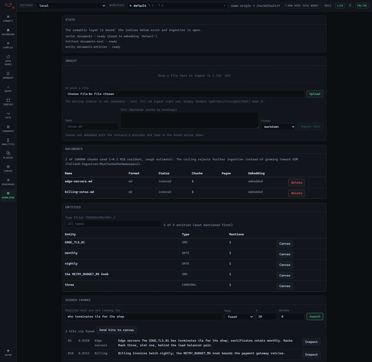Open the DOCS link
Viewport: 372px width, 362px height.
328,5
